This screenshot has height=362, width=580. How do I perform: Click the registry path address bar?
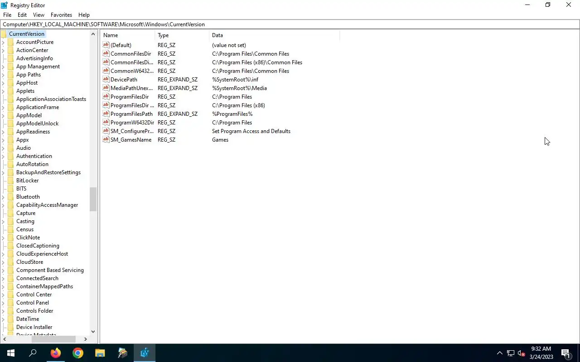[x=290, y=24]
